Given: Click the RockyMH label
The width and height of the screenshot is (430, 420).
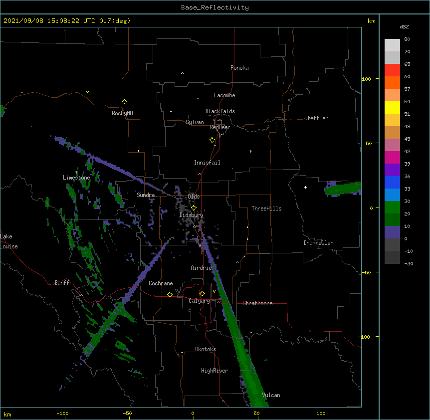Looking at the screenshot, I should [122, 113].
